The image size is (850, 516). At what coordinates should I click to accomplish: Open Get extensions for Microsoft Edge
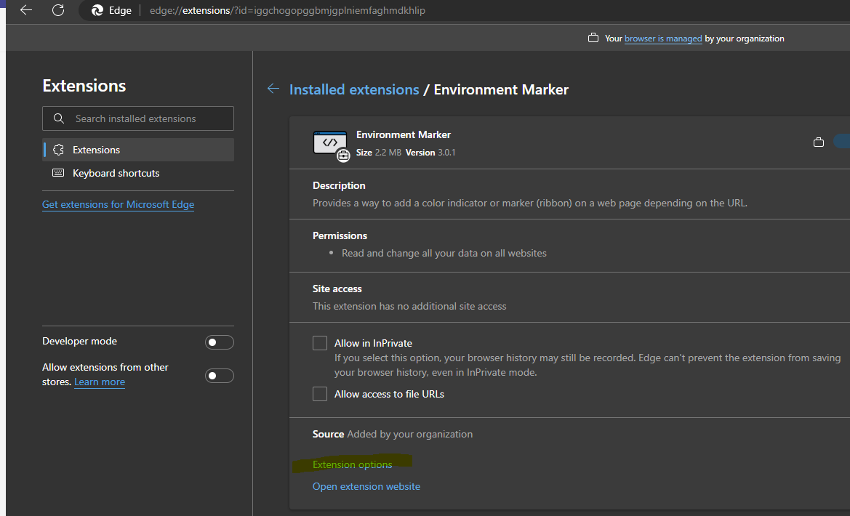[x=119, y=204]
